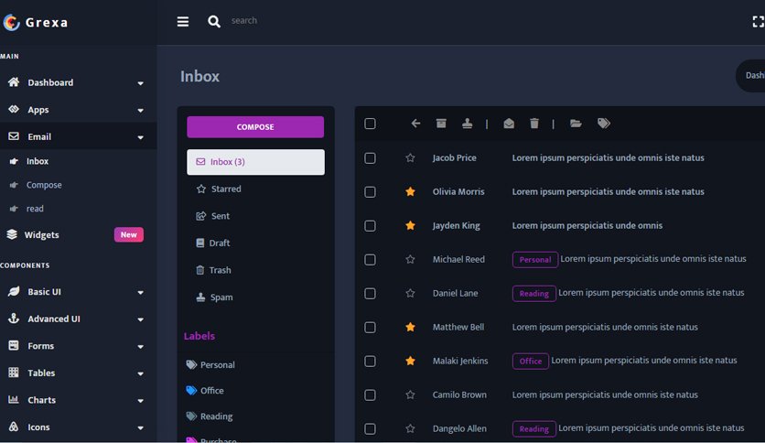Viewport: 765px width, 443px height.
Task: Unstar the Olivia Morris email
Action: click(410, 191)
